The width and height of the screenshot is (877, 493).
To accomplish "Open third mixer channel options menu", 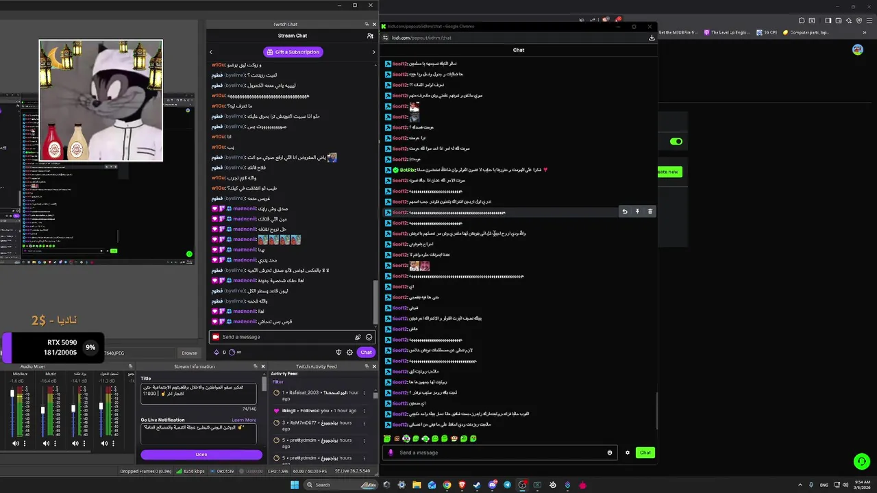I will [84, 443].
